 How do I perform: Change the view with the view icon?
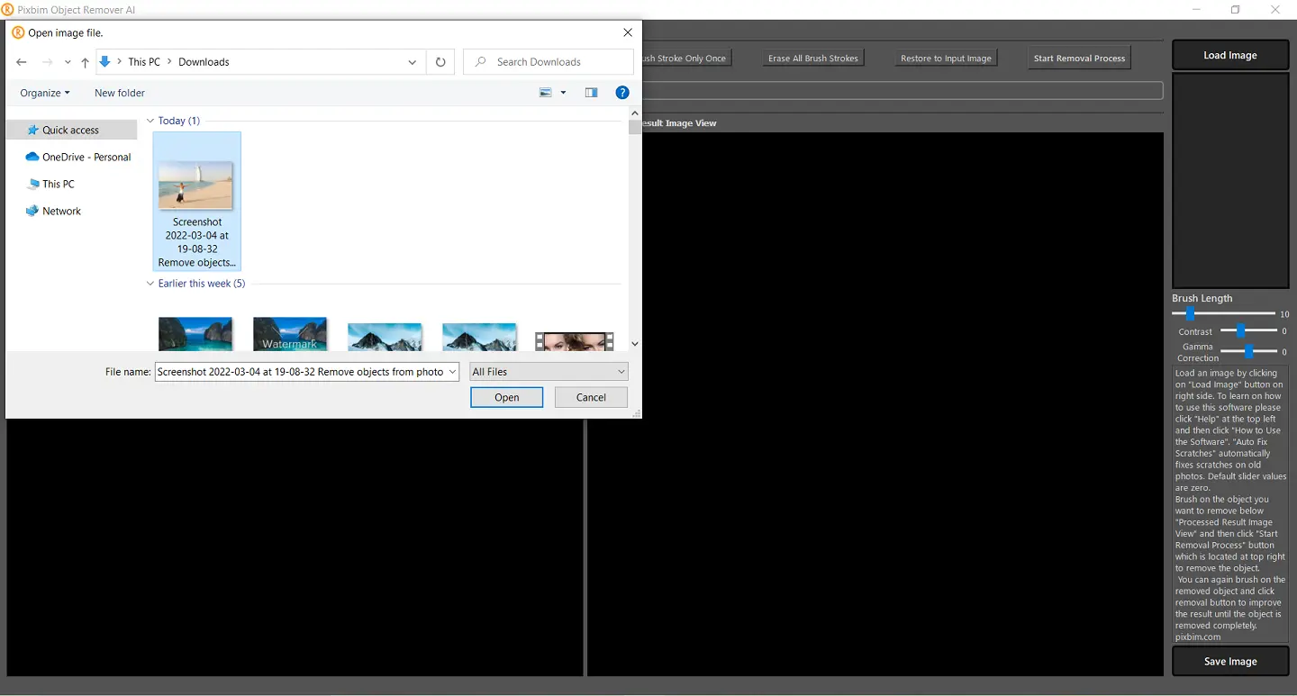click(545, 93)
